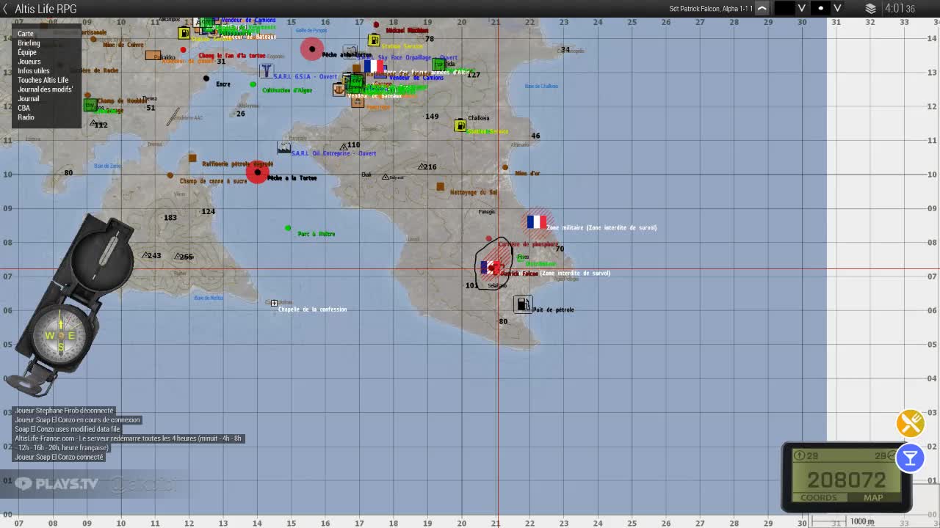
Task: Select the S.A.R.L Oil Entreprise factory icon
Action: (x=284, y=147)
